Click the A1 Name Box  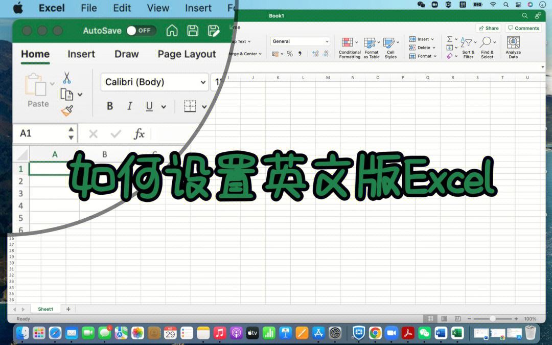coord(46,133)
